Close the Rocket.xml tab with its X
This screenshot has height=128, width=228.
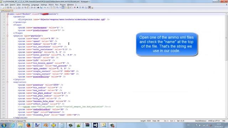[x=12, y=11]
